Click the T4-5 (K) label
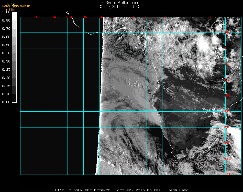The image size is (243, 192). click(x=9, y=9)
